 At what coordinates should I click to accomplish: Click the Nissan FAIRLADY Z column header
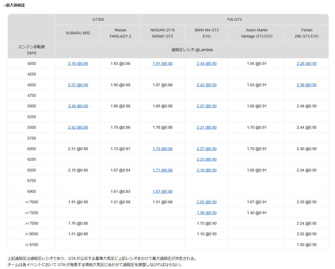coord(121,33)
